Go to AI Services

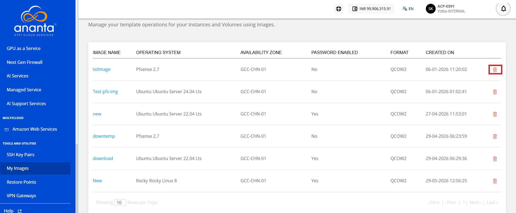[17, 76]
